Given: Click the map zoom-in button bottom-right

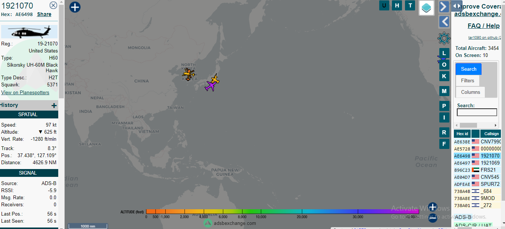Looking at the screenshot, I should tap(433, 207).
